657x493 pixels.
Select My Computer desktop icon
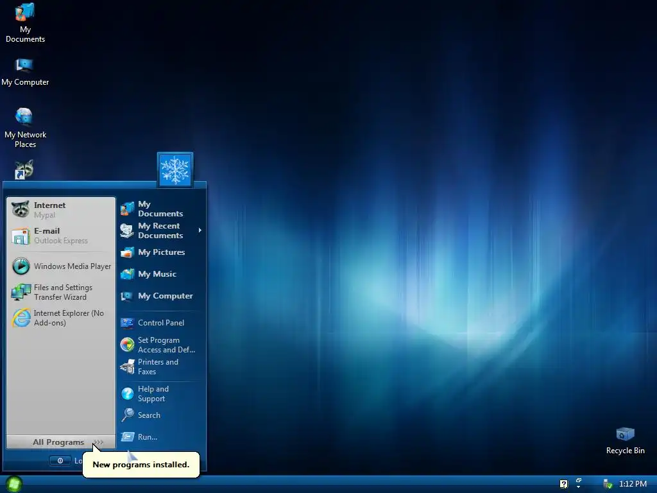(25, 72)
